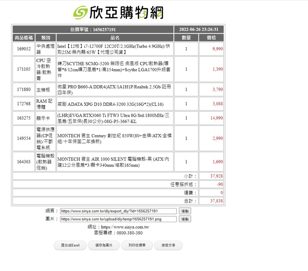Image resolution: width=308 pixels, height=271 pixels.
Task: Click the price 2,990
Action: 217,138
